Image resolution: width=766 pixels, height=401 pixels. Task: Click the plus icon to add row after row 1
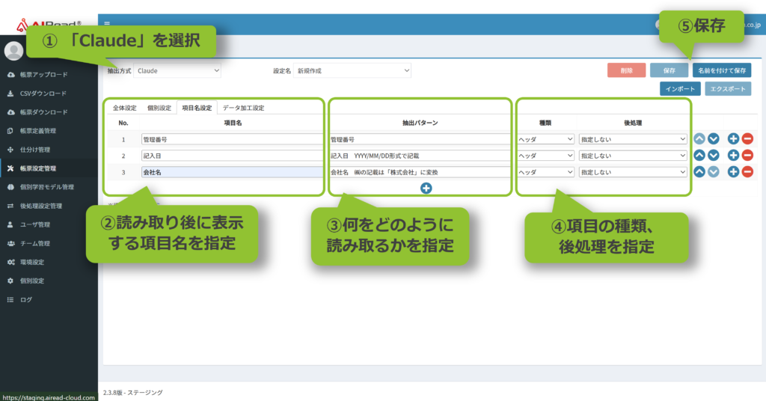733,138
